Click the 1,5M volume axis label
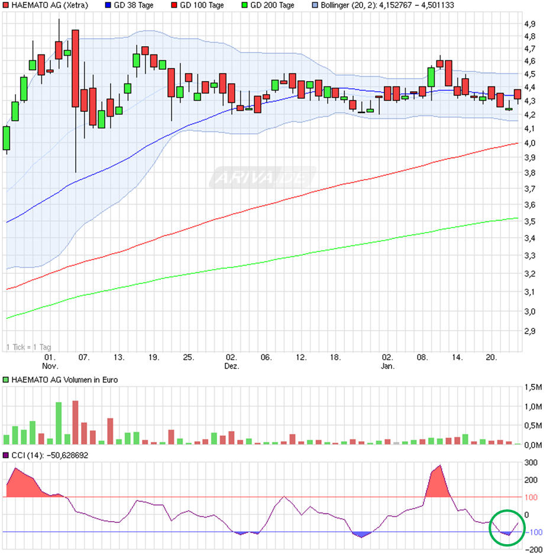 [x=533, y=387]
